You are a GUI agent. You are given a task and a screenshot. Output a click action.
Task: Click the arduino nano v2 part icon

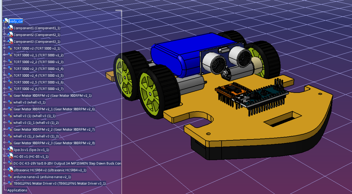(x=10, y=176)
